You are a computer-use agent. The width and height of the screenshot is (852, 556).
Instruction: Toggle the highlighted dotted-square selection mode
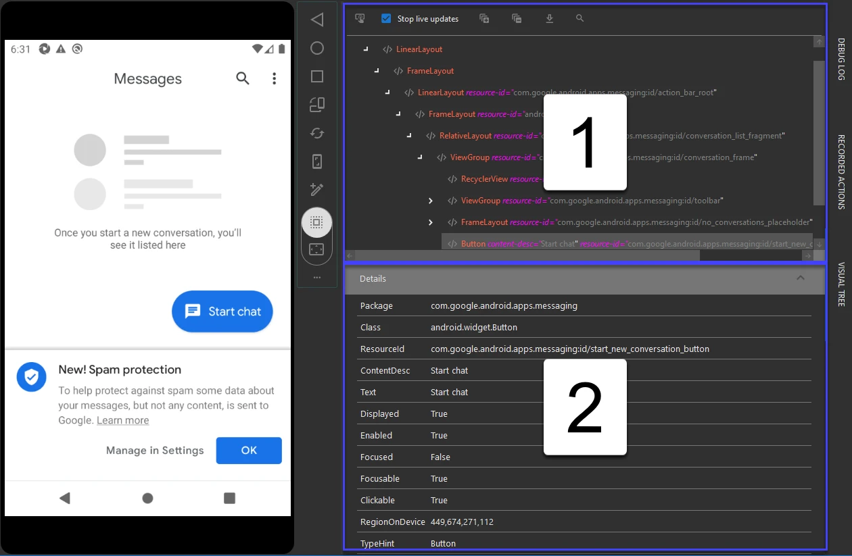[316, 222]
